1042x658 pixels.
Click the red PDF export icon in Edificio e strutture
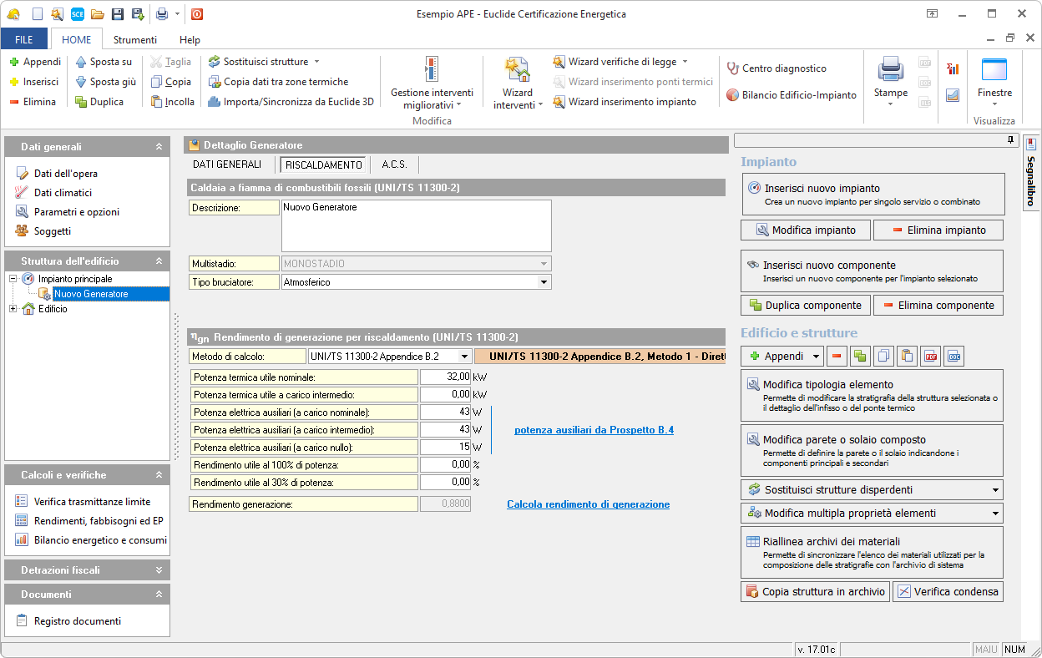[x=930, y=357]
